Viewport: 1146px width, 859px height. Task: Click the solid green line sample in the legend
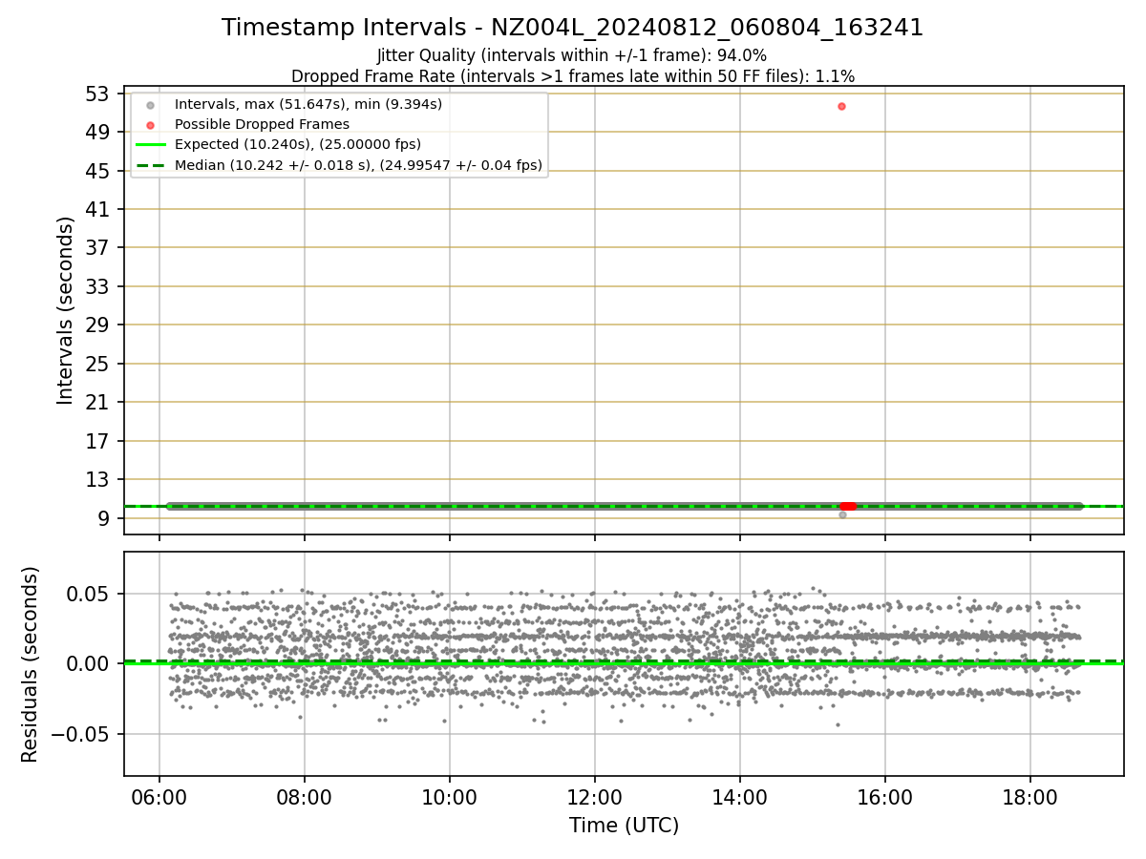[x=150, y=145]
